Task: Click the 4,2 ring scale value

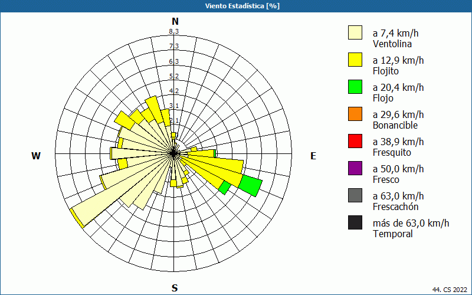Action: [173, 91]
